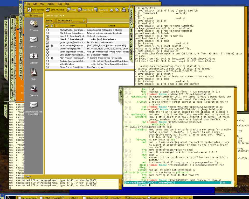Image resolution: width=249 pixels, height=199 pixels.
Task: Open the Sender contains search dropdown
Action: pyautogui.click(x=71, y=20)
